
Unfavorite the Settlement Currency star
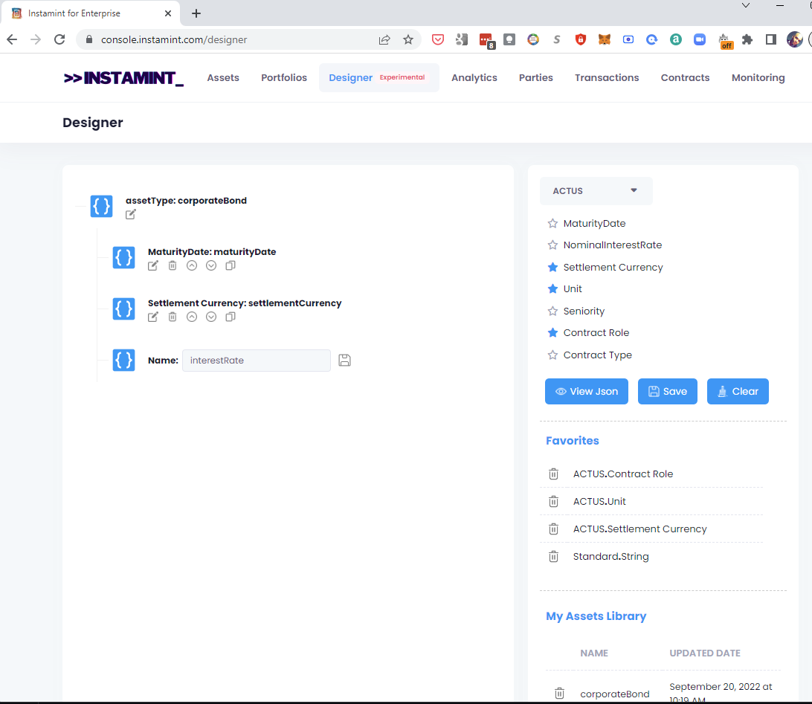(x=552, y=267)
